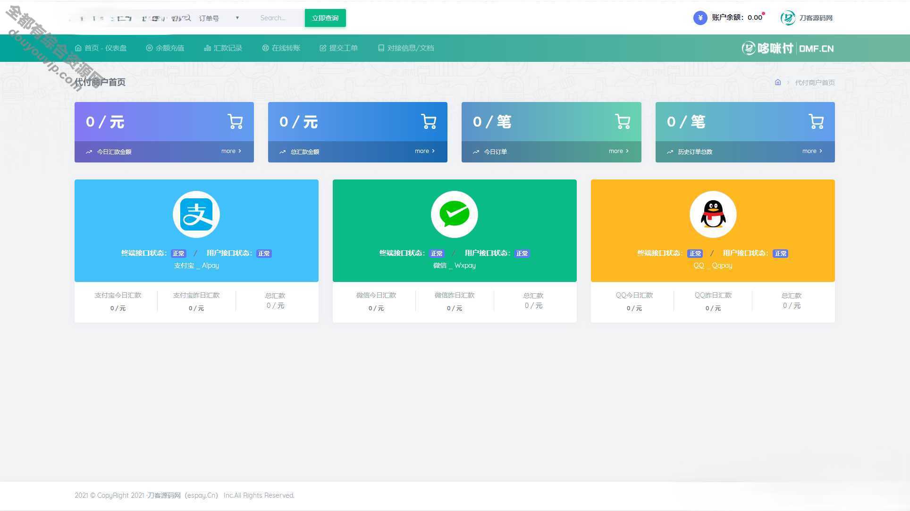Image resolution: width=910 pixels, height=511 pixels.
Task: Click the 刀客源码网 user avatar icon
Action: [x=788, y=18]
